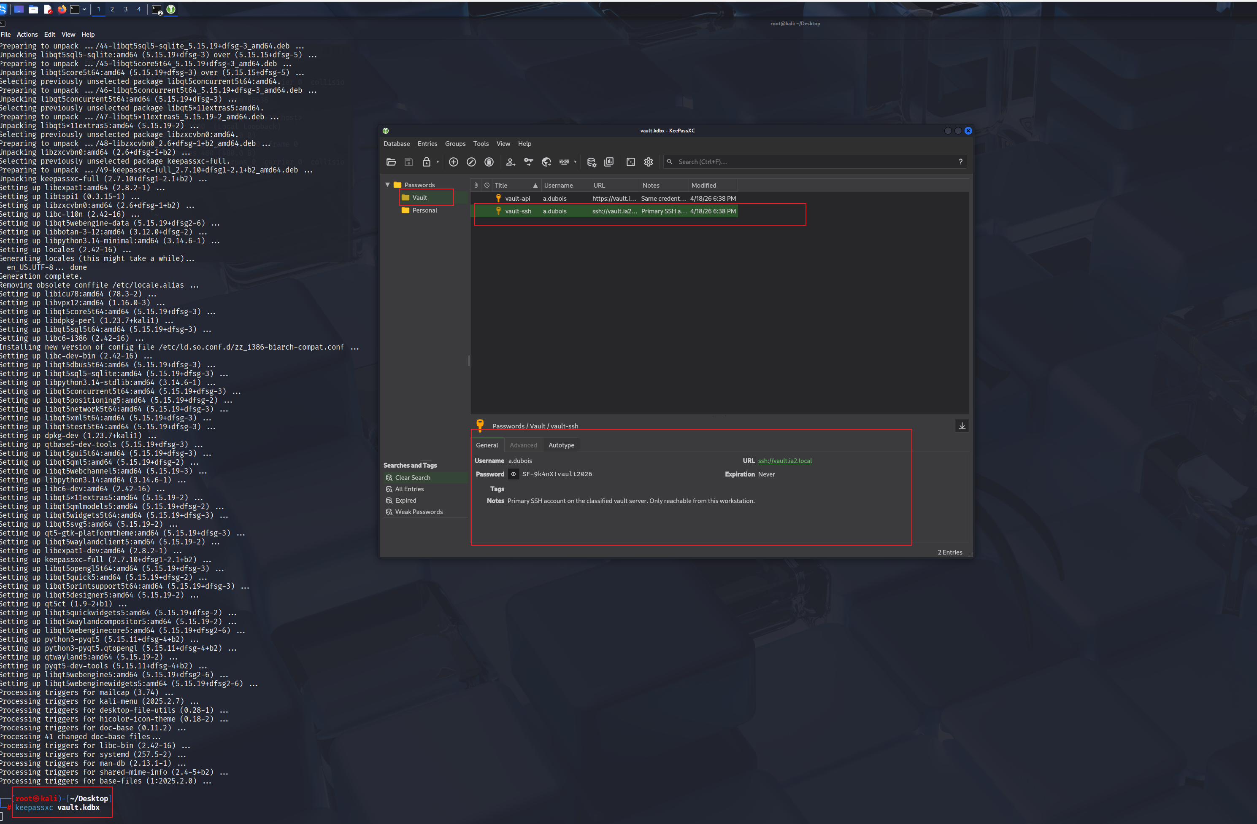Image resolution: width=1257 pixels, height=824 pixels.
Task: Open the Groups menu
Action: tap(455, 143)
